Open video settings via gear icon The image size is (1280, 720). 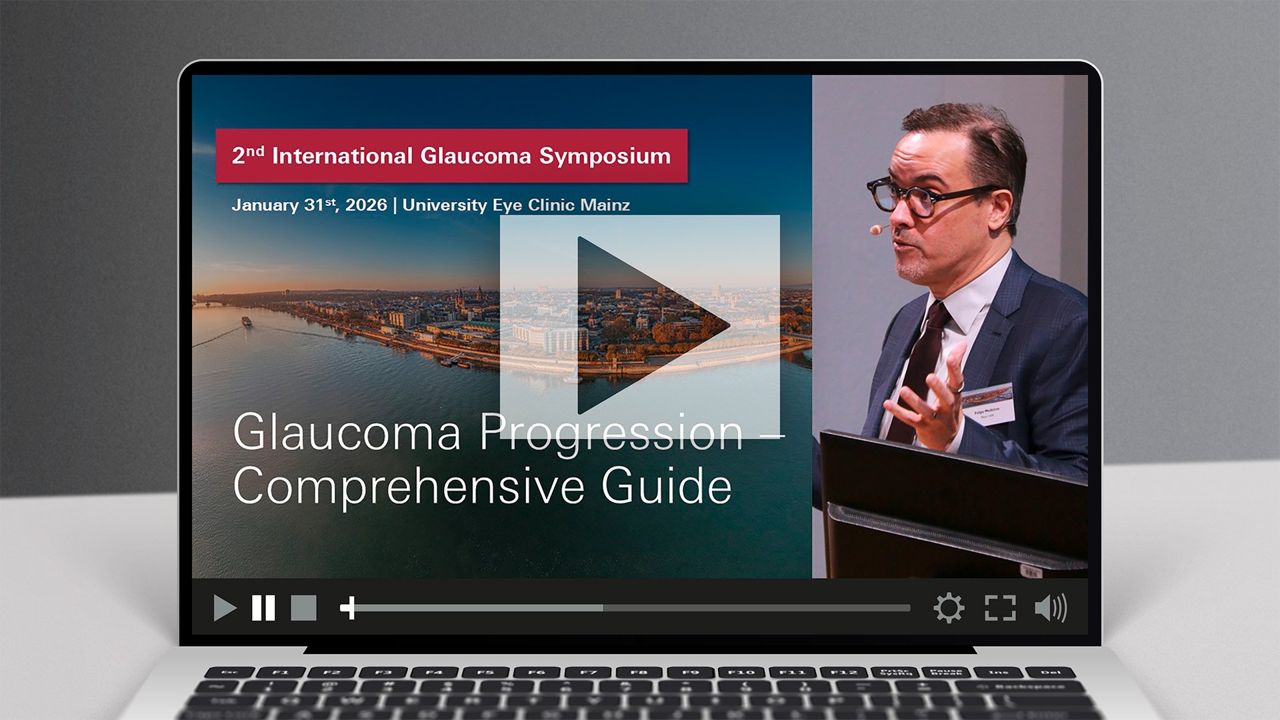pos(948,608)
